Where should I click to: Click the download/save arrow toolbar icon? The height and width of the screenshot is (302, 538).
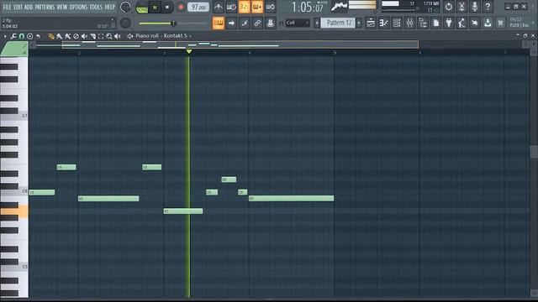tap(488, 23)
